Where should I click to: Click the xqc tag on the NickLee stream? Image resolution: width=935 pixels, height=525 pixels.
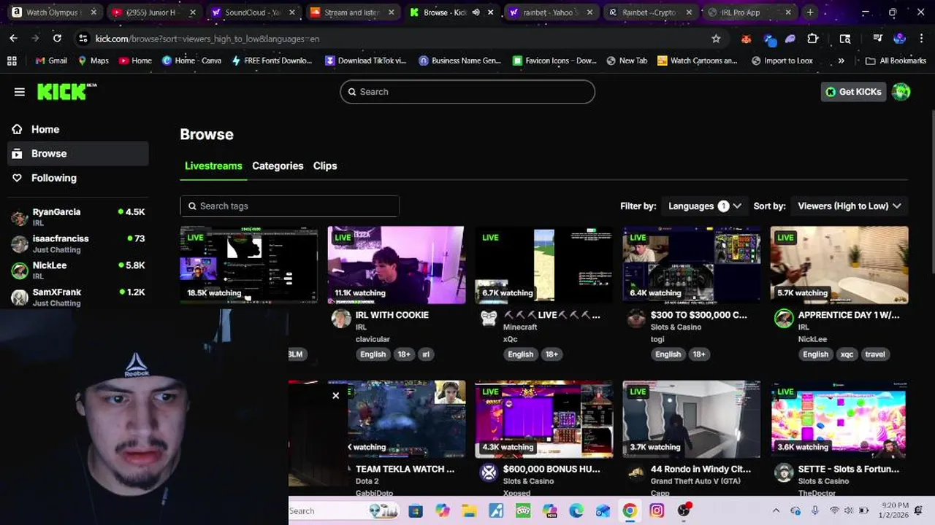[x=847, y=354]
